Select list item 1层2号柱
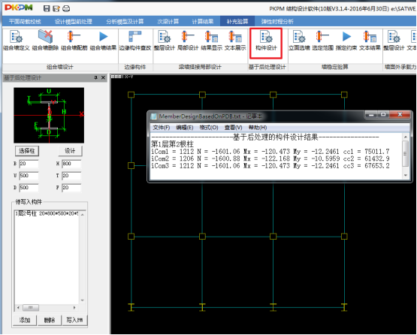Viewport: 417px width, 335px height. click(x=47, y=213)
